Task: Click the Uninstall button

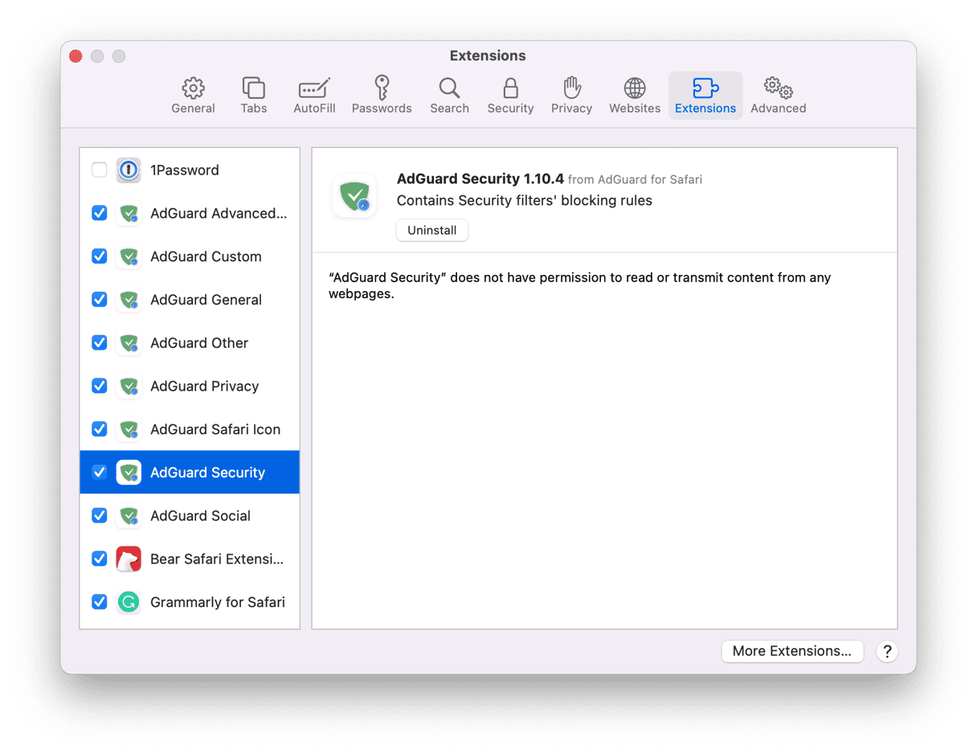Action: pos(431,230)
